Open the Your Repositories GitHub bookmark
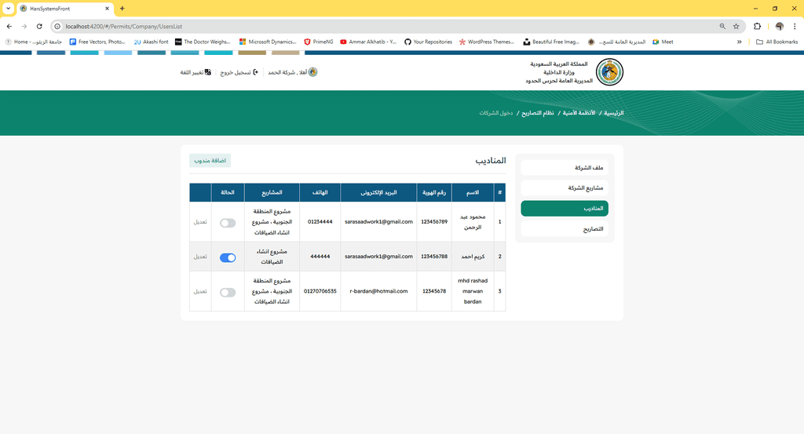The image size is (804, 434). pyautogui.click(x=428, y=42)
